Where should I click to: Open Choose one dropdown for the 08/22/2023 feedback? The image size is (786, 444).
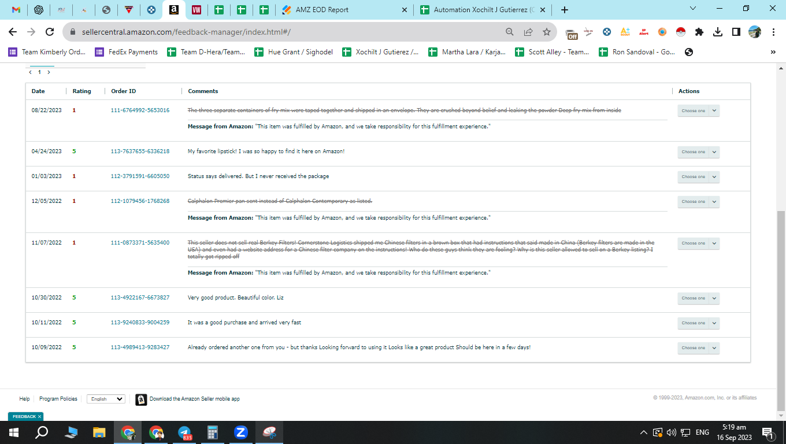point(698,110)
